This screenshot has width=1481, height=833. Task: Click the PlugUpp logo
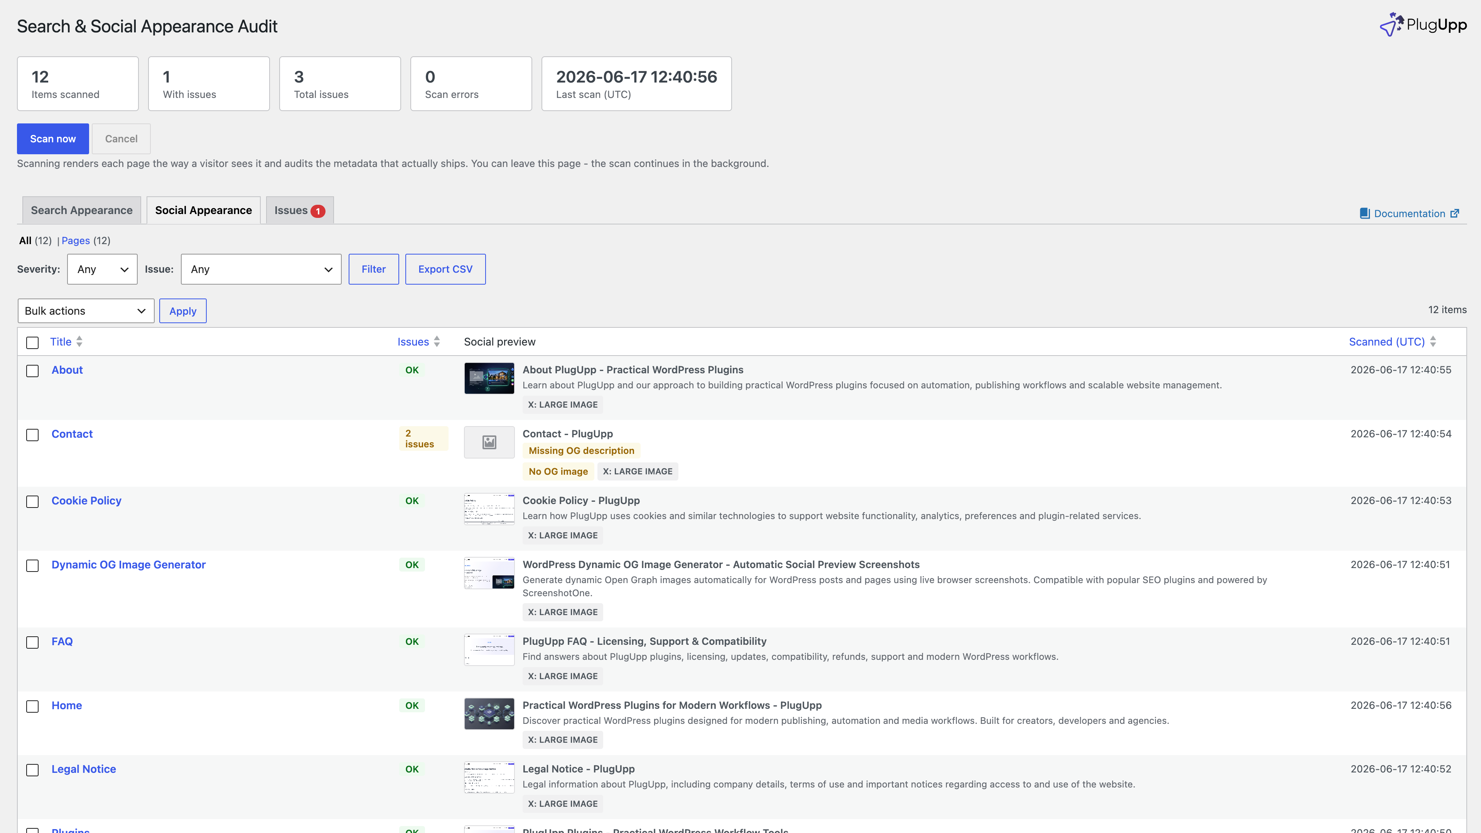pyautogui.click(x=1423, y=25)
